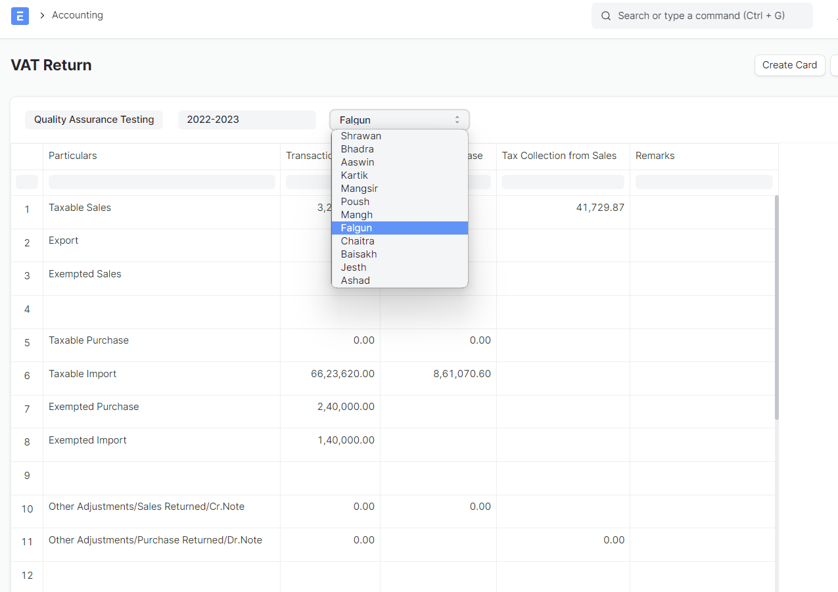This screenshot has width=838, height=592.
Task: Select Shrawan from the month list
Action: tap(361, 136)
